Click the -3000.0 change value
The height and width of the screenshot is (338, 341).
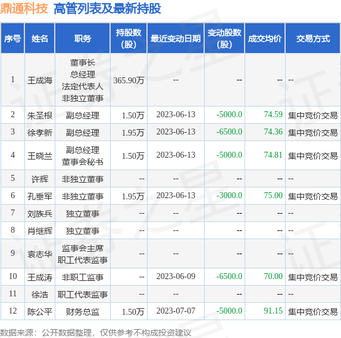coord(229,195)
